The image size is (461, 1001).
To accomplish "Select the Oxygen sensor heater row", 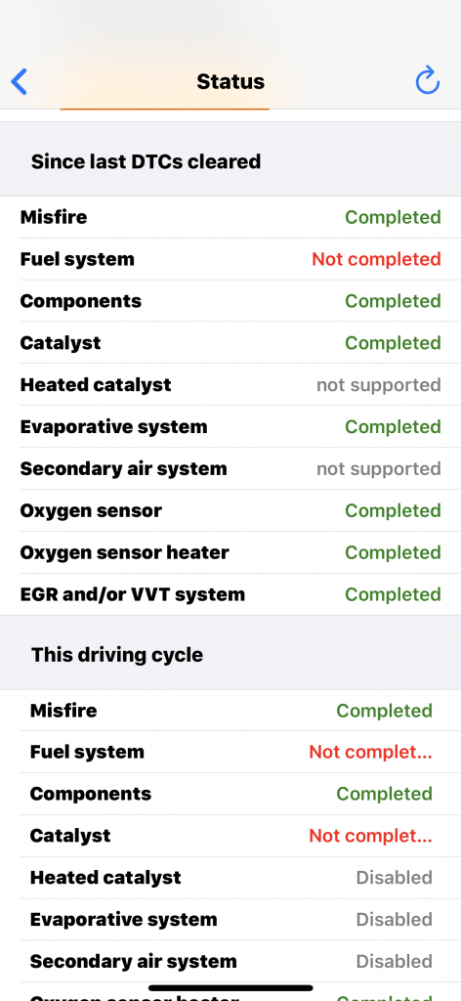I will coord(230,552).
